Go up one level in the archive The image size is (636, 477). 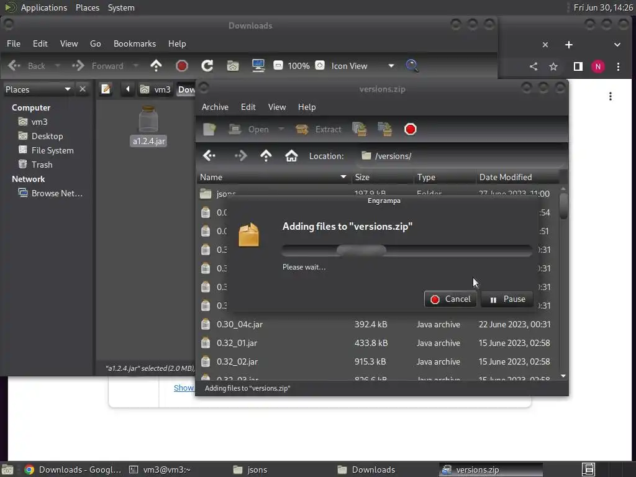pyautogui.click(x=266, y=156)
